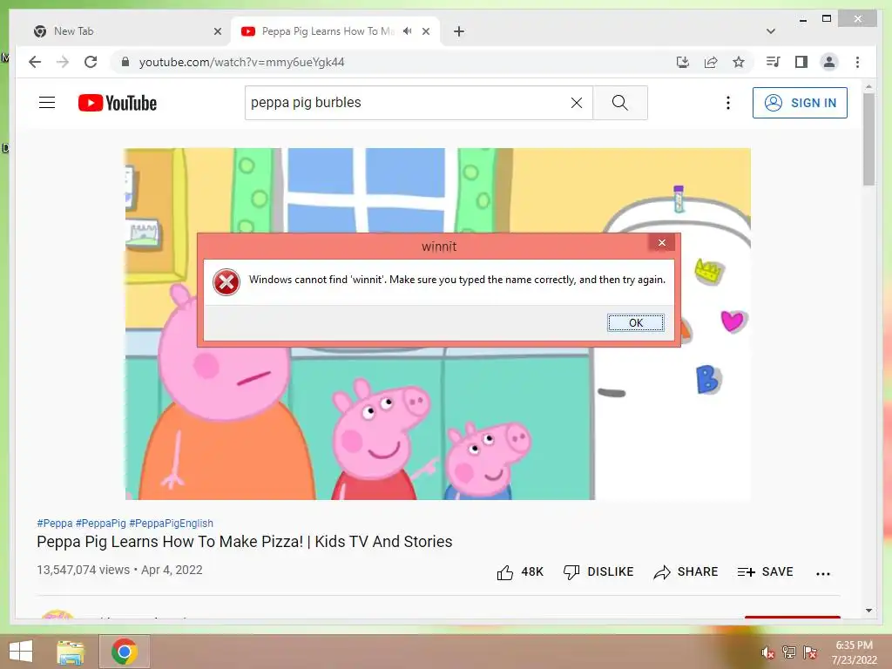The width and height of the screenshot is (892, 669).
Task: Open a new tab with plus button
Action: 459,31
